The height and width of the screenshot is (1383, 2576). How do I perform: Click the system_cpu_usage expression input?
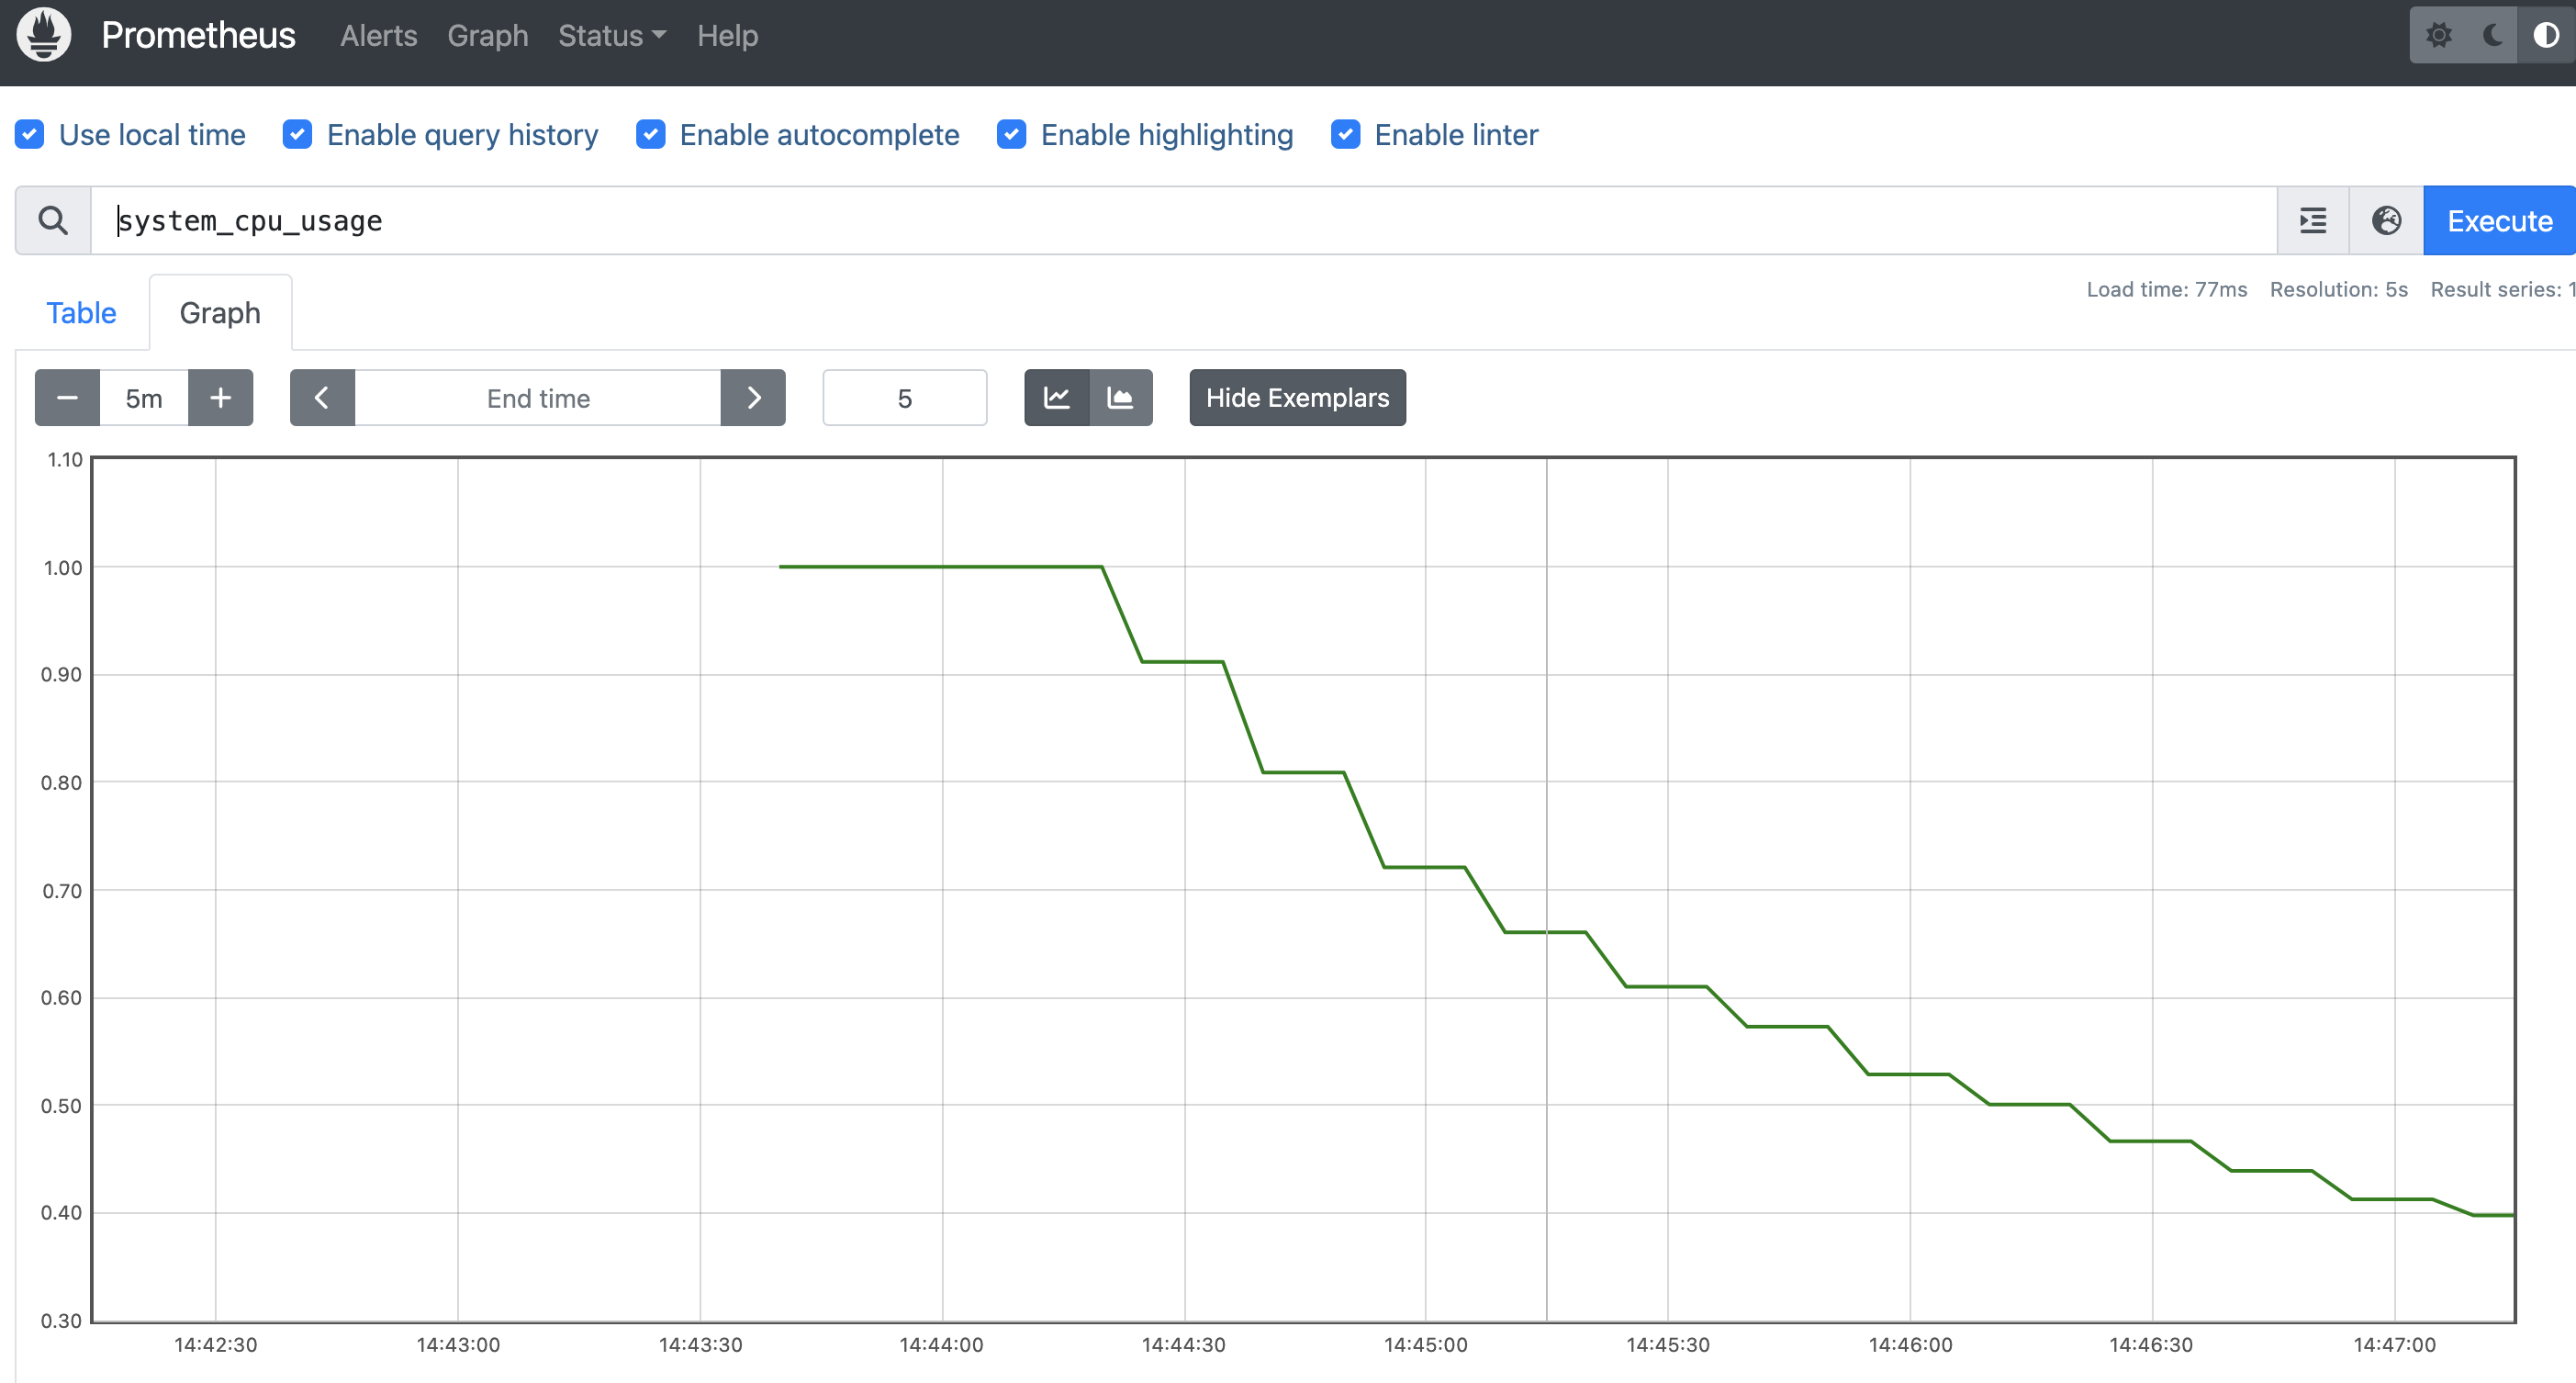pyautogui.click(x=1184, y=220)
